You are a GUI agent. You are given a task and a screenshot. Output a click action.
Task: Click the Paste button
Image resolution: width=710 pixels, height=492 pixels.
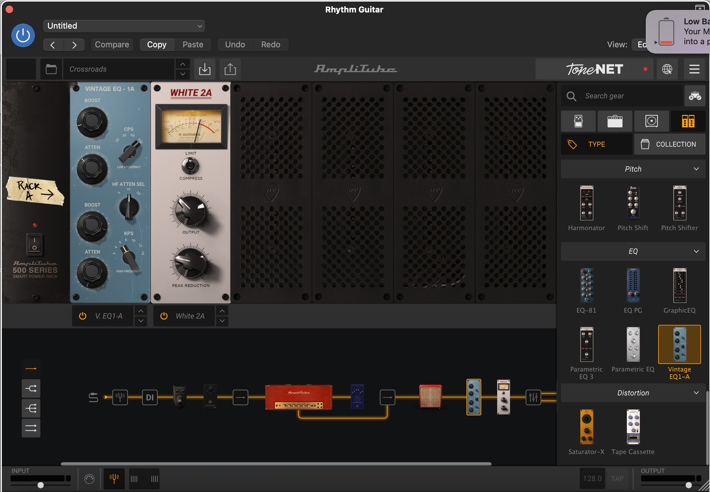coord(193,45)
